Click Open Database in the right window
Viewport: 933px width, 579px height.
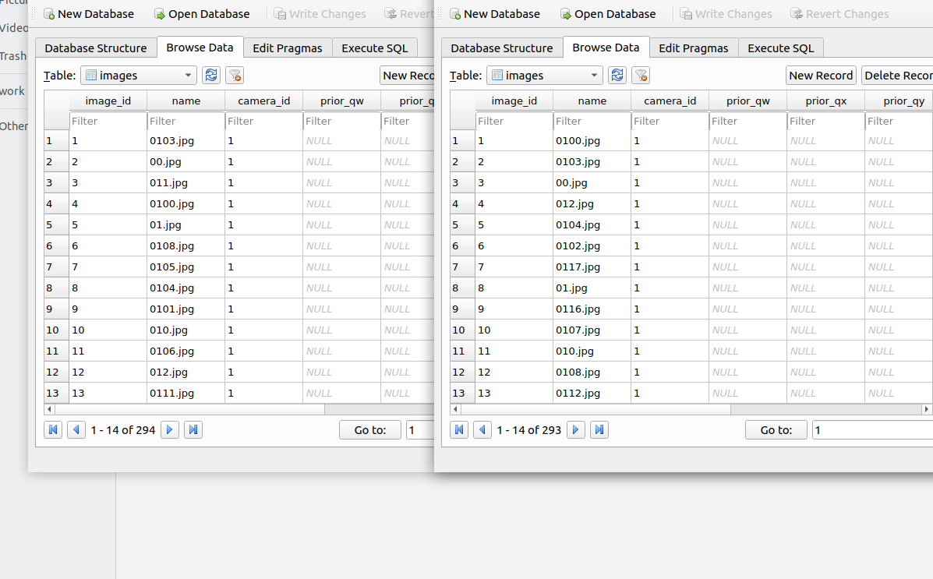click(x=607, y=14)
